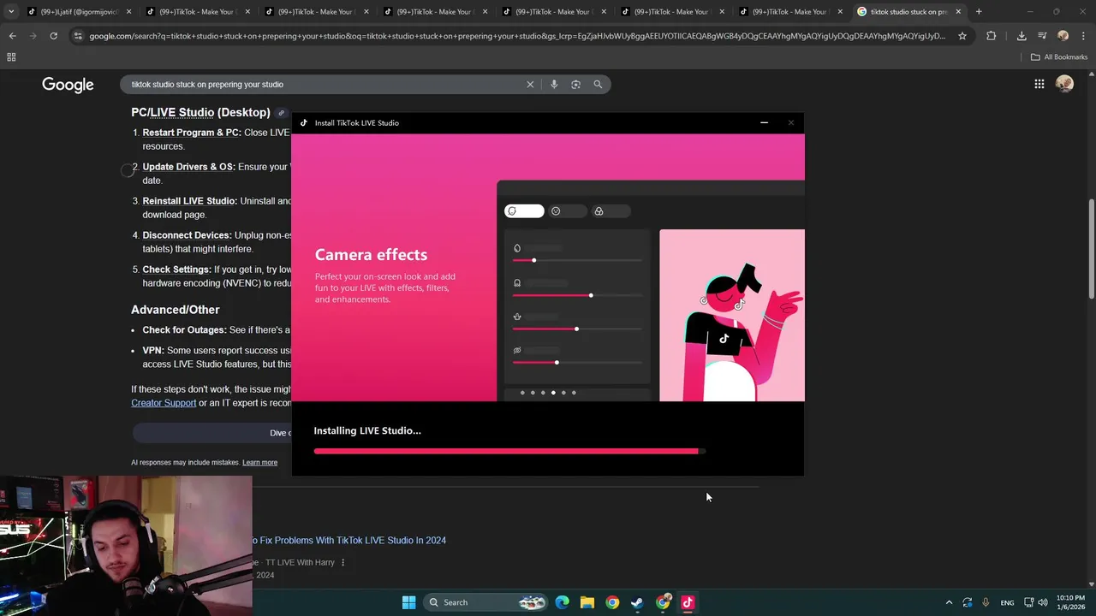Open the Google apps grid
The image size is (1096, 616).
click(x=1039, y=84)
